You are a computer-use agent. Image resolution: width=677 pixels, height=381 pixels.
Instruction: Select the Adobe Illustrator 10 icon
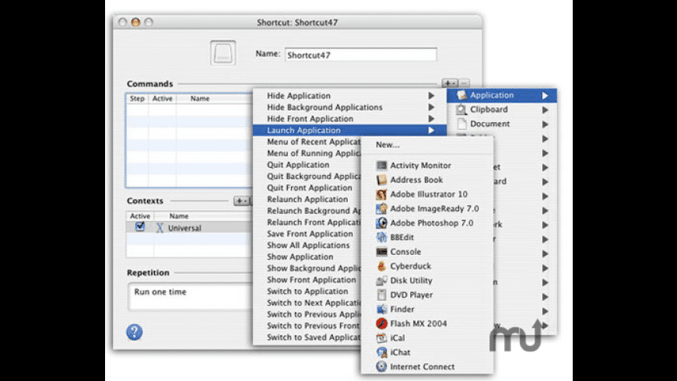(381, 194)
